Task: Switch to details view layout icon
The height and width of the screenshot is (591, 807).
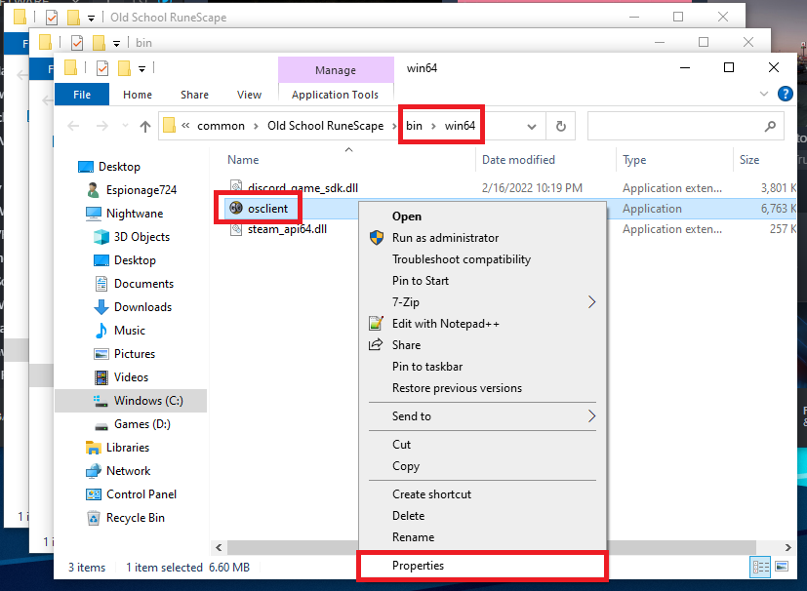Action: click(761, 567)
